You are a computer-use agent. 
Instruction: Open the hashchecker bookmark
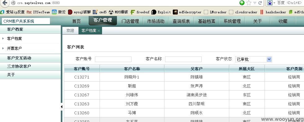click(273, 12)
